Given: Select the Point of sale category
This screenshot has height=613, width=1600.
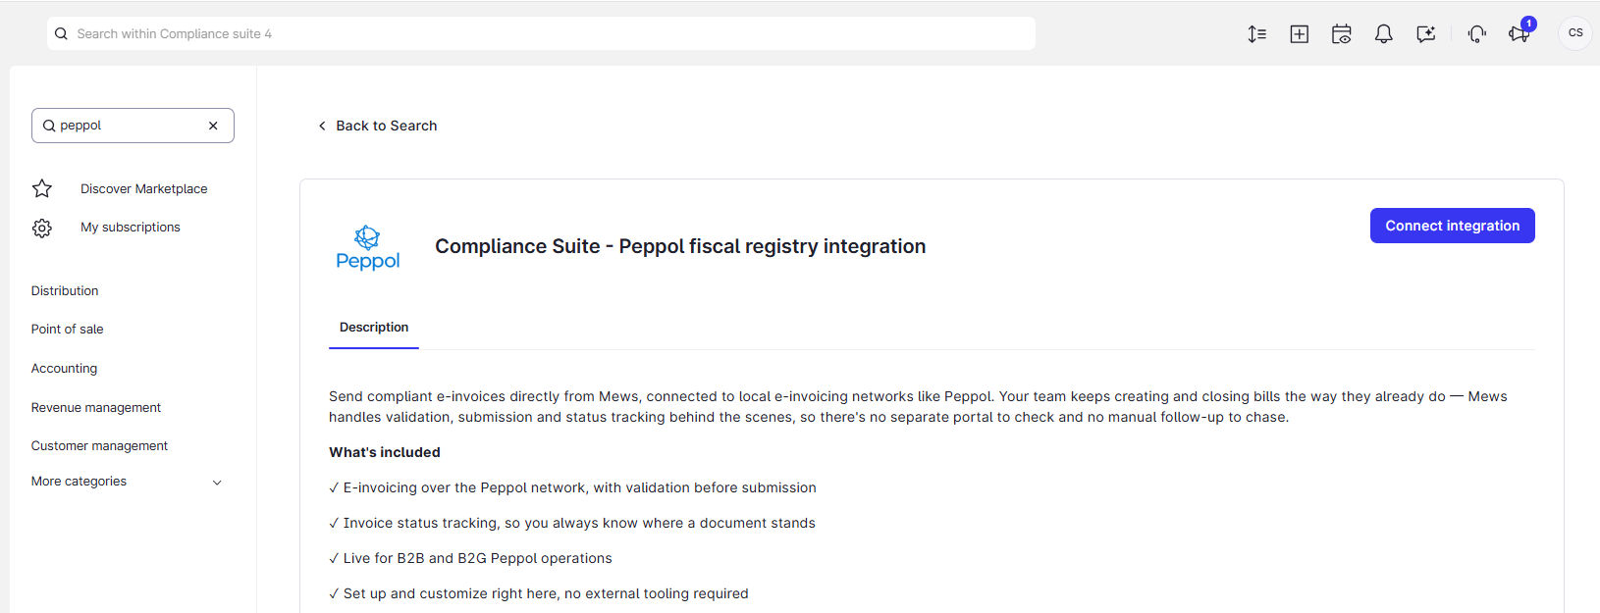Looking at the screenshot, I should pyautogui.click(x=67, y=329).
